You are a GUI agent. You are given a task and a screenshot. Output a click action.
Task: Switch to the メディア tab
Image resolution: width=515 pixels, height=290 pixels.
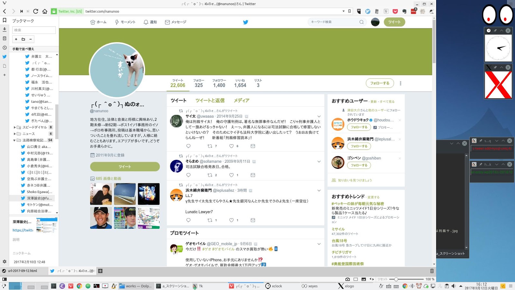(x=241, y=101)
